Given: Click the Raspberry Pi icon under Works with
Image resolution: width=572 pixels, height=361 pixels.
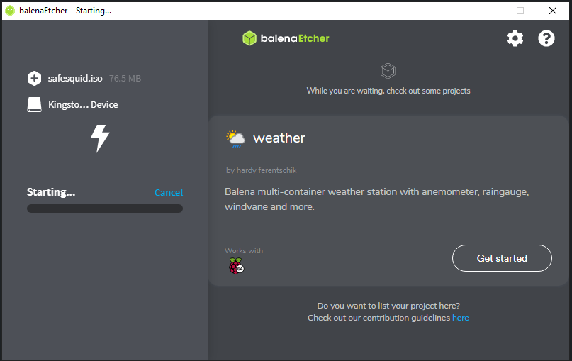Looking at the screenshot, I should tap(236, 266).
